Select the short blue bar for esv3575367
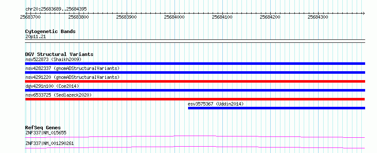The width and height of the screenshot is (377, 153). coord(277,108)
